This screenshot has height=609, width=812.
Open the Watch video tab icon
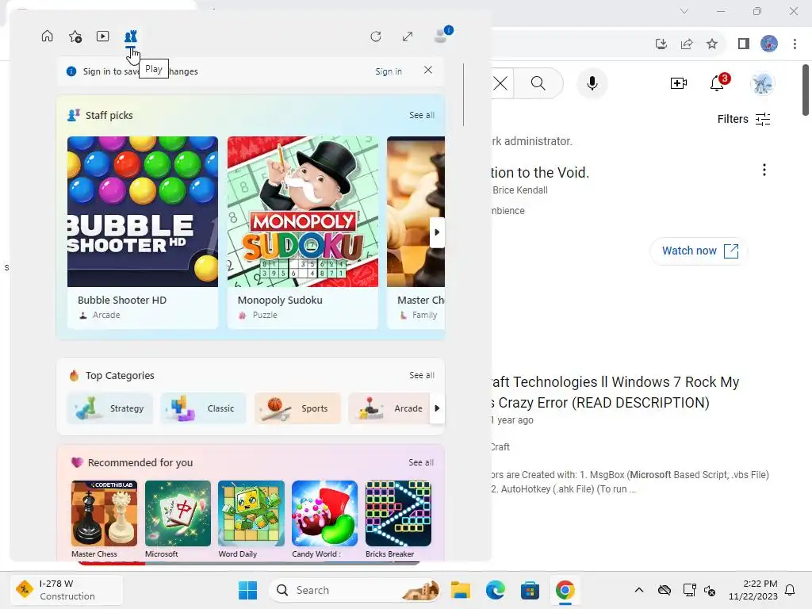pyautogui.click(x=102, y=36)
